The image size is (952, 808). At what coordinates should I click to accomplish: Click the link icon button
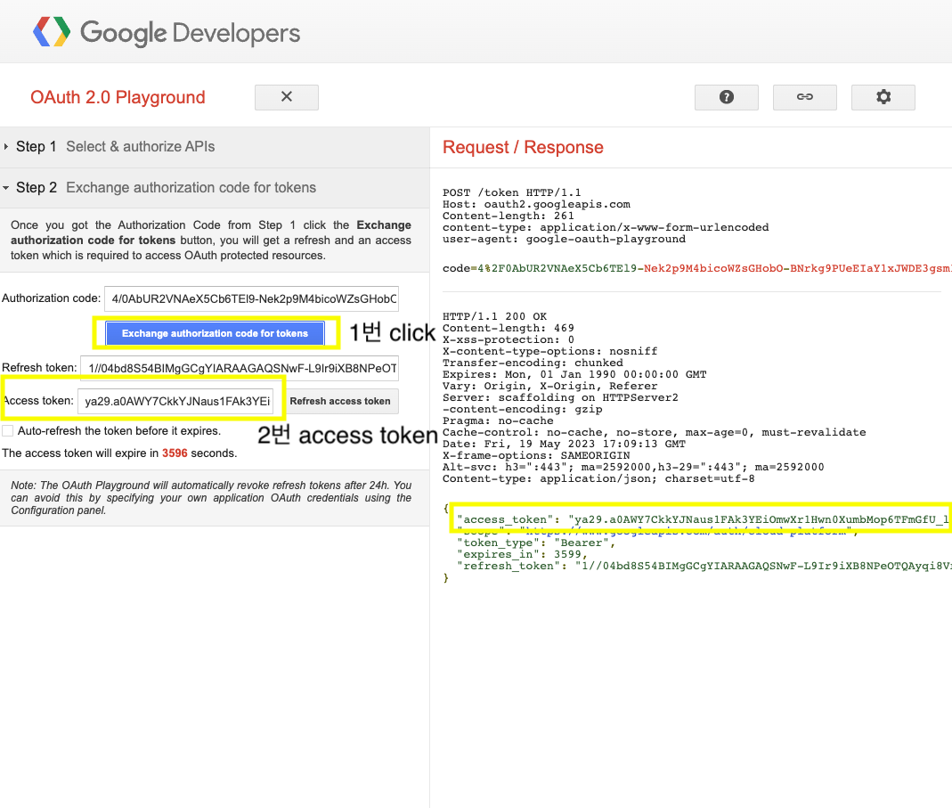804,97
